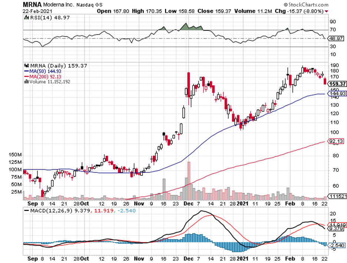
Task: Click the 2021 label on the date axis
Action: point(243,204)
